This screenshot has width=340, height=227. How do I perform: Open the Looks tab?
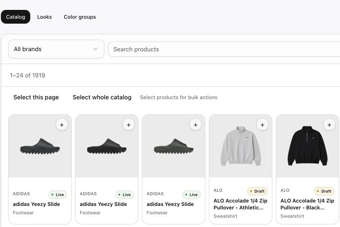45,17
